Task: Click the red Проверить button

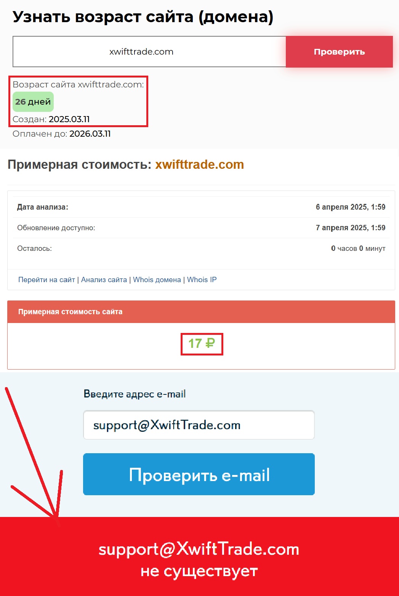Action: [x=339, y=52]
